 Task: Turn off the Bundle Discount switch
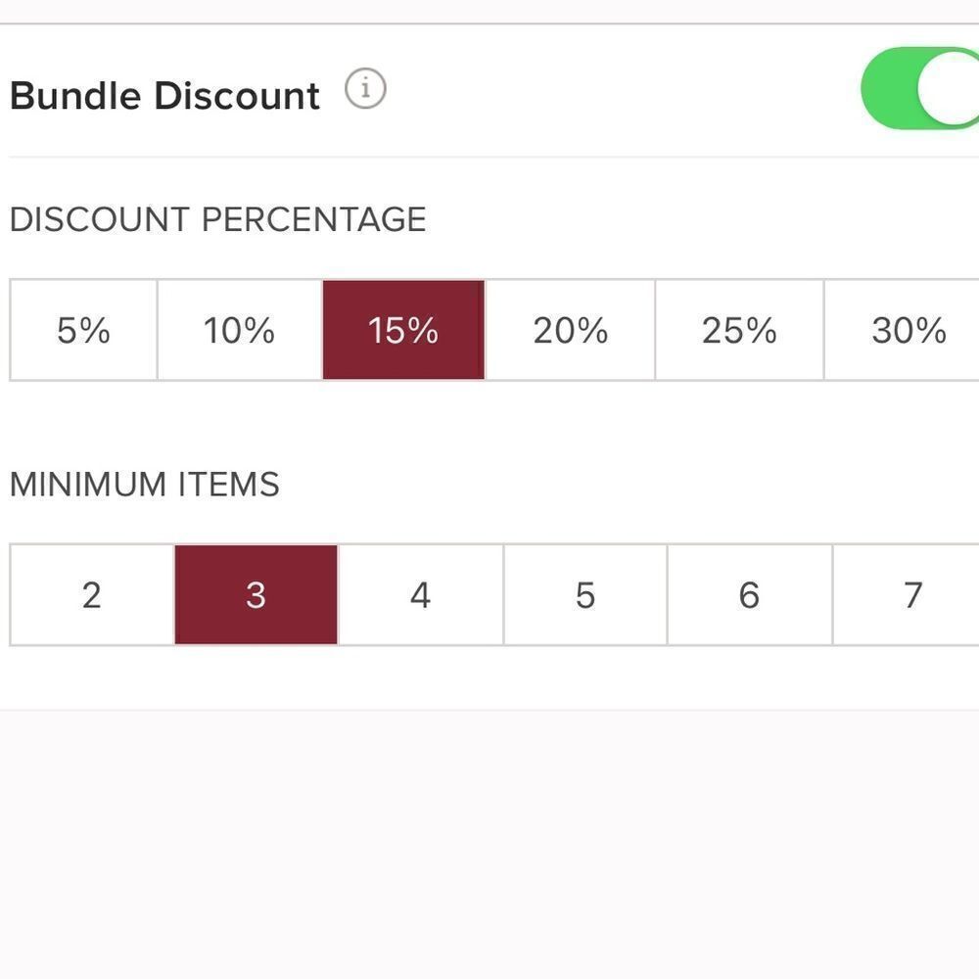(919, 88)
